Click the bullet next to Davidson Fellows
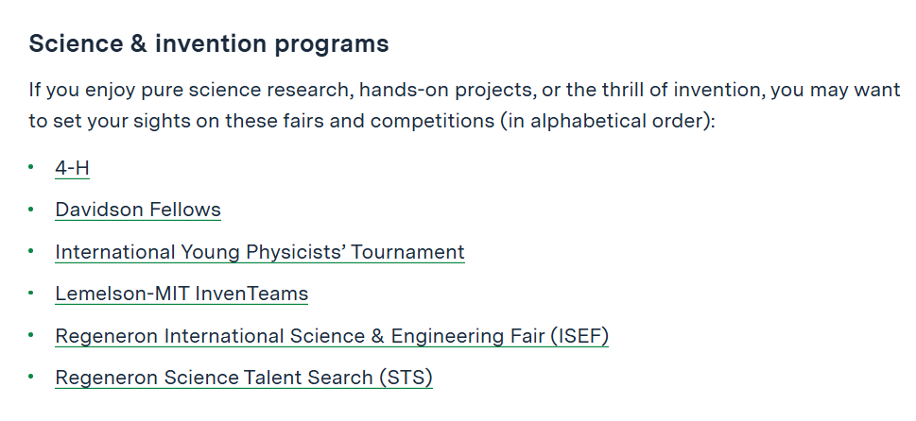The image size is (916, 421). click(x=31, y=210)
